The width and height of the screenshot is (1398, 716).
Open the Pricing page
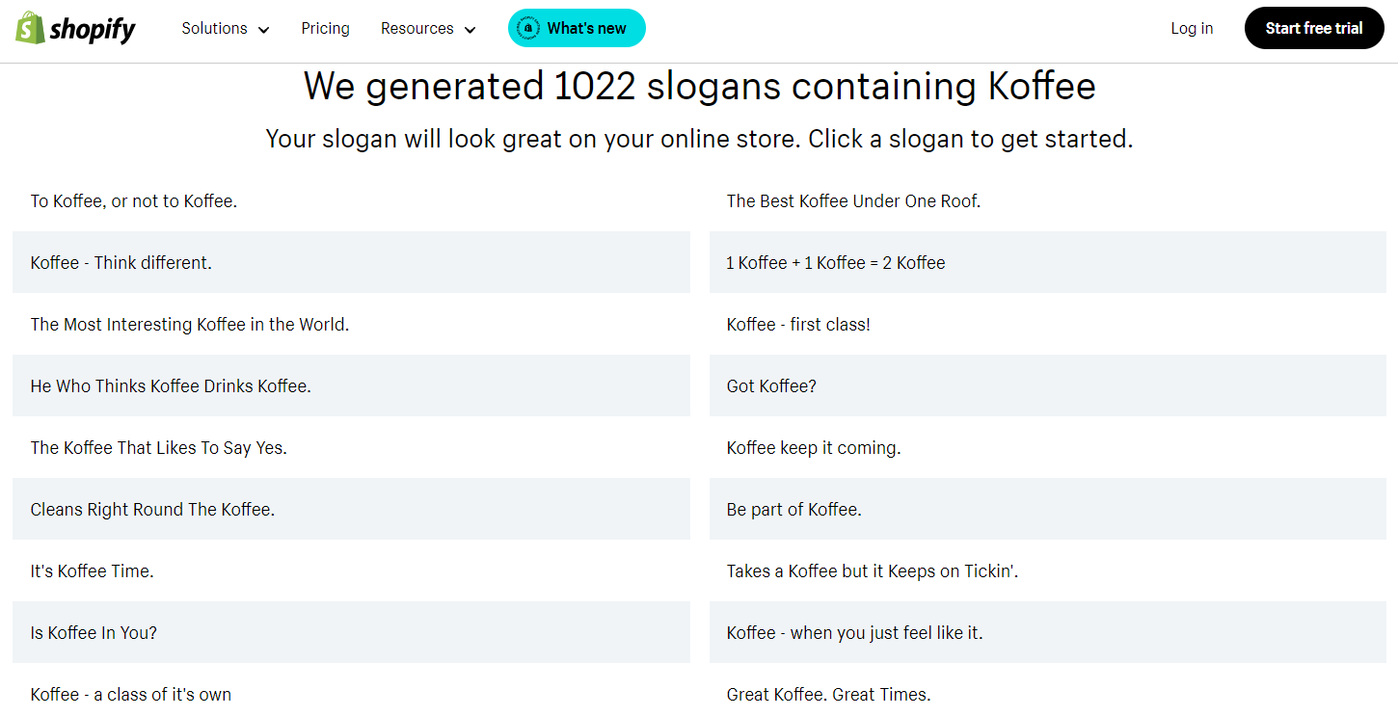[x=325, y=28]
